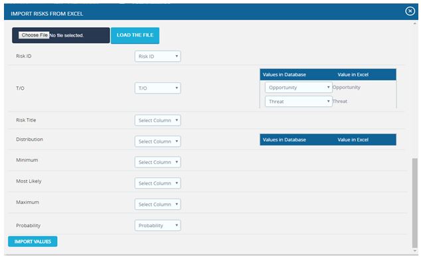Click the 'Distribution' field label

tap(29, 139)
